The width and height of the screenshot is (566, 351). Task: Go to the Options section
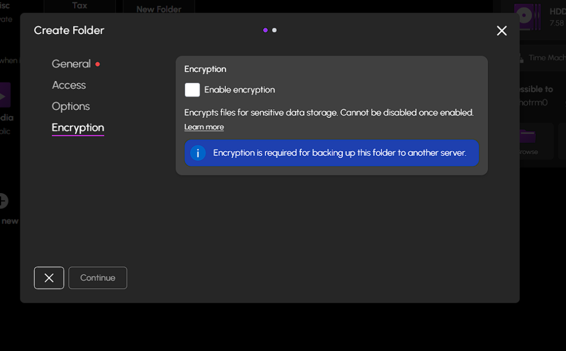coord(71,106)
